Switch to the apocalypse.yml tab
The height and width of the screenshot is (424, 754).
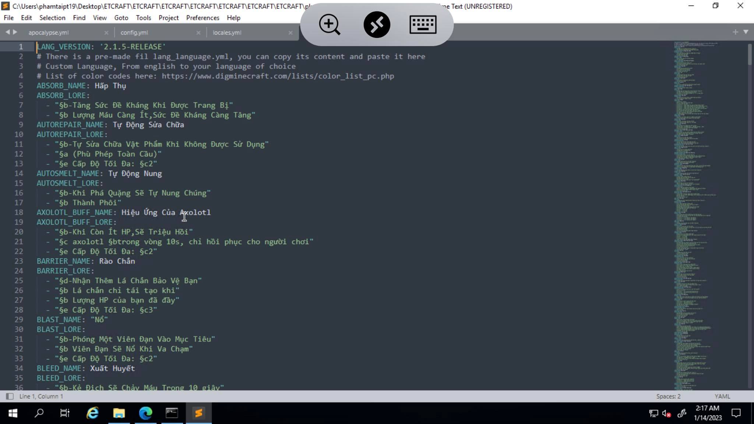click(x=49, y=33)
